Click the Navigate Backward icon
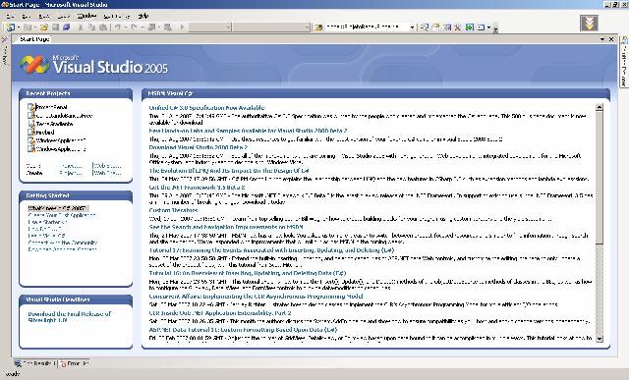The image size is (629, 380). [x=151, y=27]
